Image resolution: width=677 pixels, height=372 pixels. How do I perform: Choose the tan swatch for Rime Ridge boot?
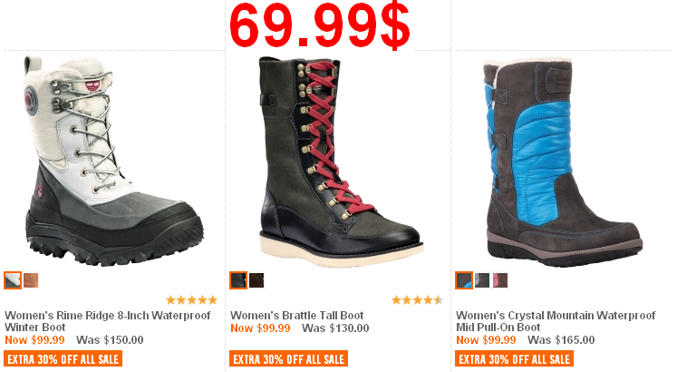point(31,280)
